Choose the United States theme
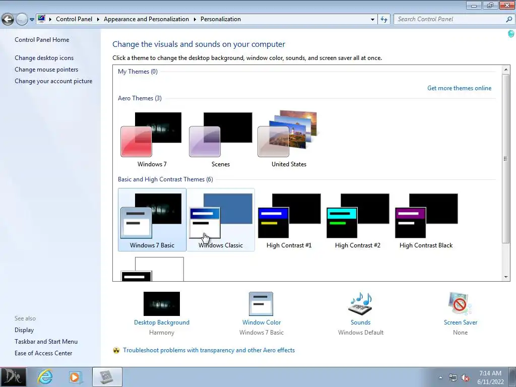The width and height of the screenshot is (516, 387). pos(289,139)
